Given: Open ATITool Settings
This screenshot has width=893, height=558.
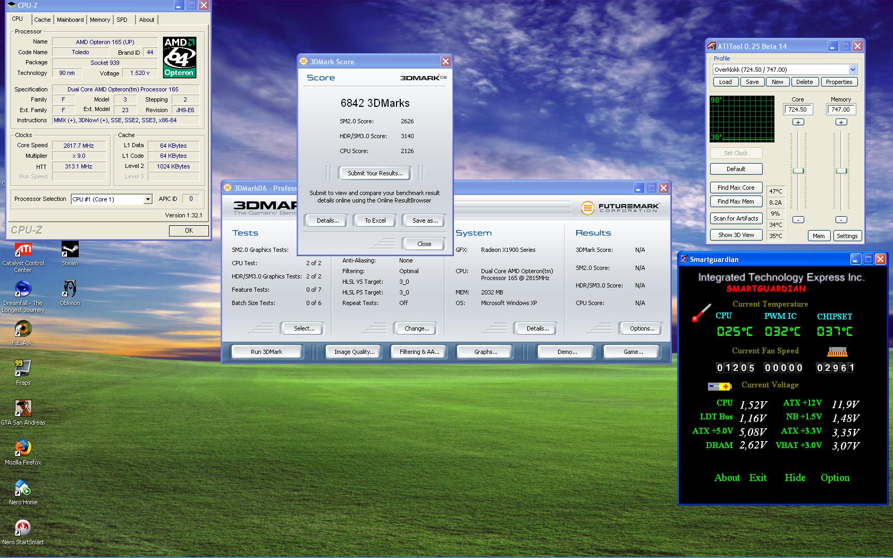Looking at the screenshot, I should tap(847, 236).
